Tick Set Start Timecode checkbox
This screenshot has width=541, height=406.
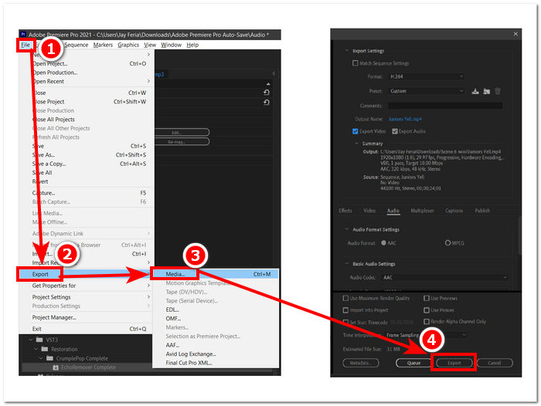[345, 322]
